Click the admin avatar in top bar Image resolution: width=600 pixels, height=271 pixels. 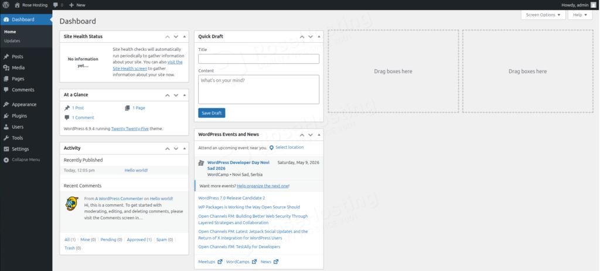pyautogui.click(x=593, y=5)
